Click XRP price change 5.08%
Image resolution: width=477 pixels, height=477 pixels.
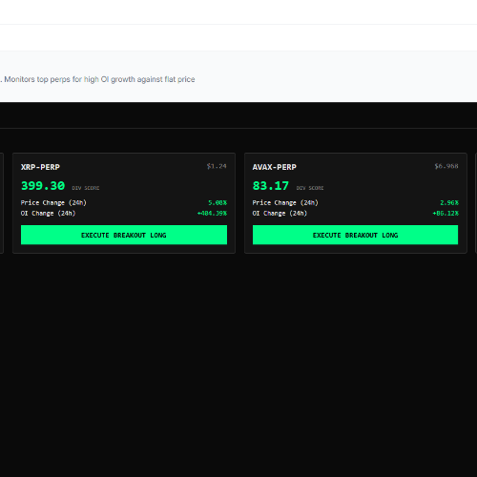point(218,202)
